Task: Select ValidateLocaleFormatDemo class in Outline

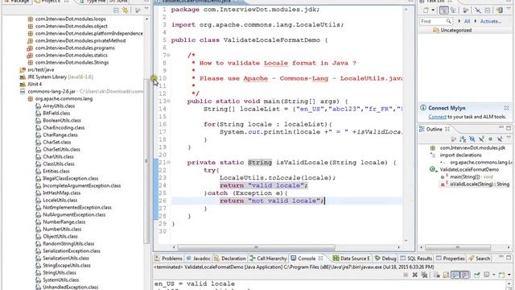Action: (469, 170)
